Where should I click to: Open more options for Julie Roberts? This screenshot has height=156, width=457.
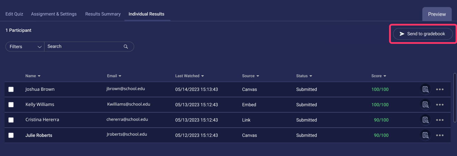point(440,135)
